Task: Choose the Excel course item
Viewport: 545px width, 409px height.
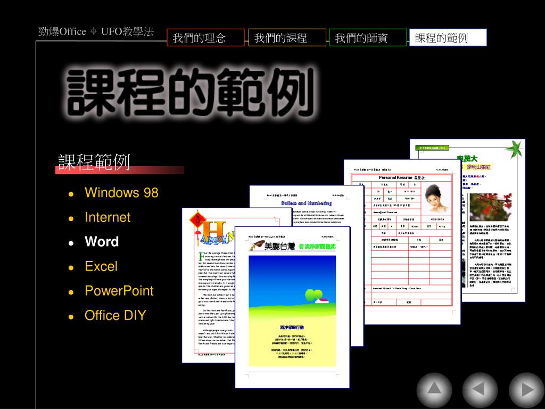Action: 101,266
